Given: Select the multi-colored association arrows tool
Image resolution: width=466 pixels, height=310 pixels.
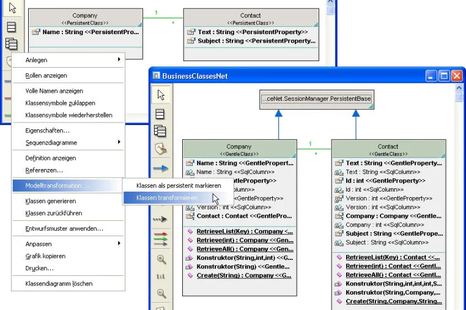Looking at the screenshot, I should click(160, 239).
